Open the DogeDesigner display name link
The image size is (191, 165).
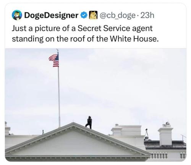click(x=51, y=16)
